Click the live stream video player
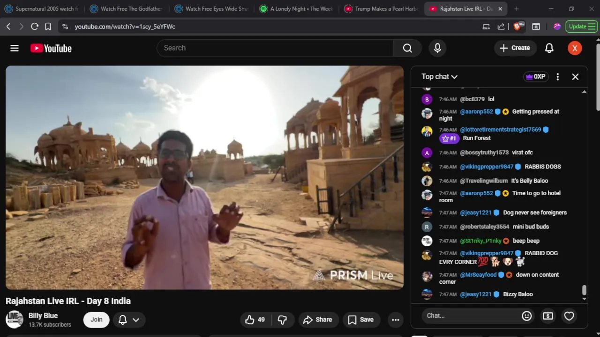The width and height of the screenshot is (600, 337). [204, 177]
